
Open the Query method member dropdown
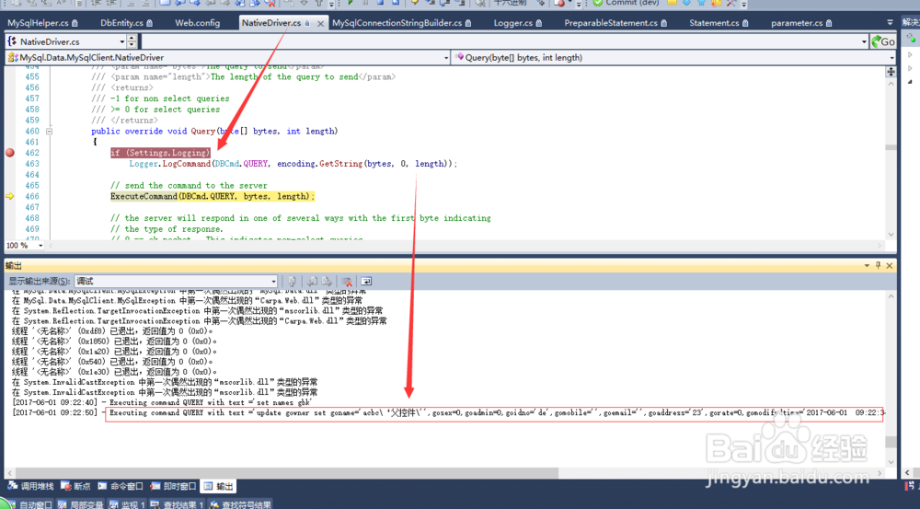pos(891,58)
